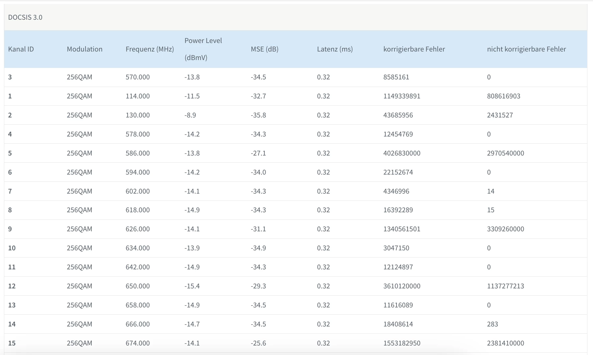Viewport: 593px width, 355px height.
Task: Click the -25.6 MSE value
Action: [258, 343]
